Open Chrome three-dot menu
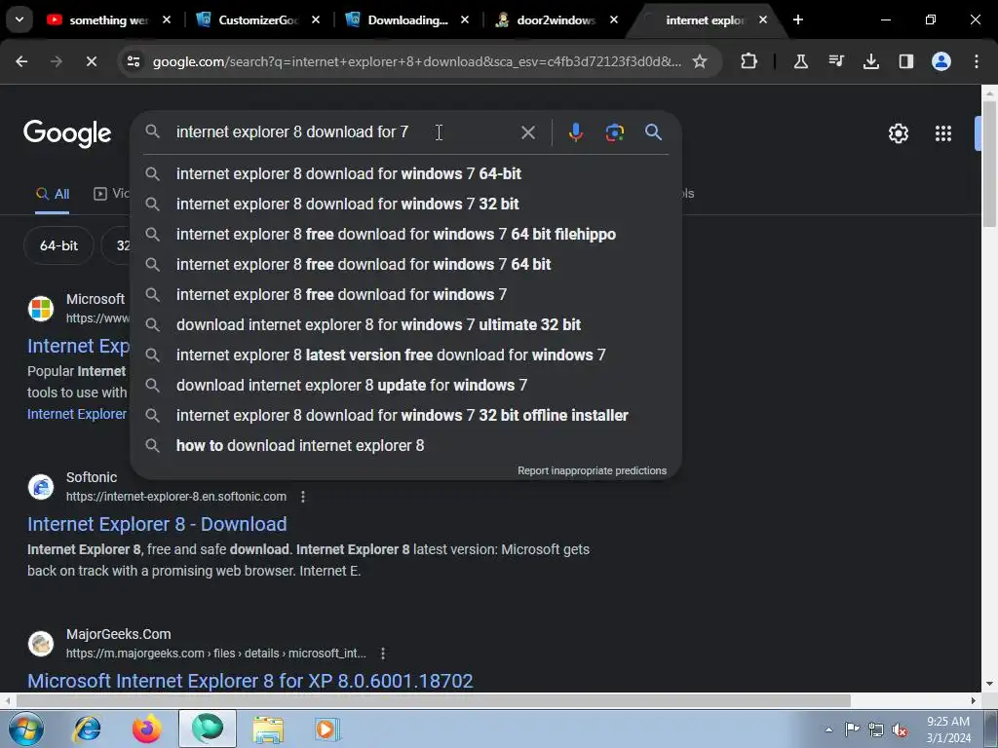The height and width of the screenshot is (748, 998). pyautogui.click(x=976, y=61)
